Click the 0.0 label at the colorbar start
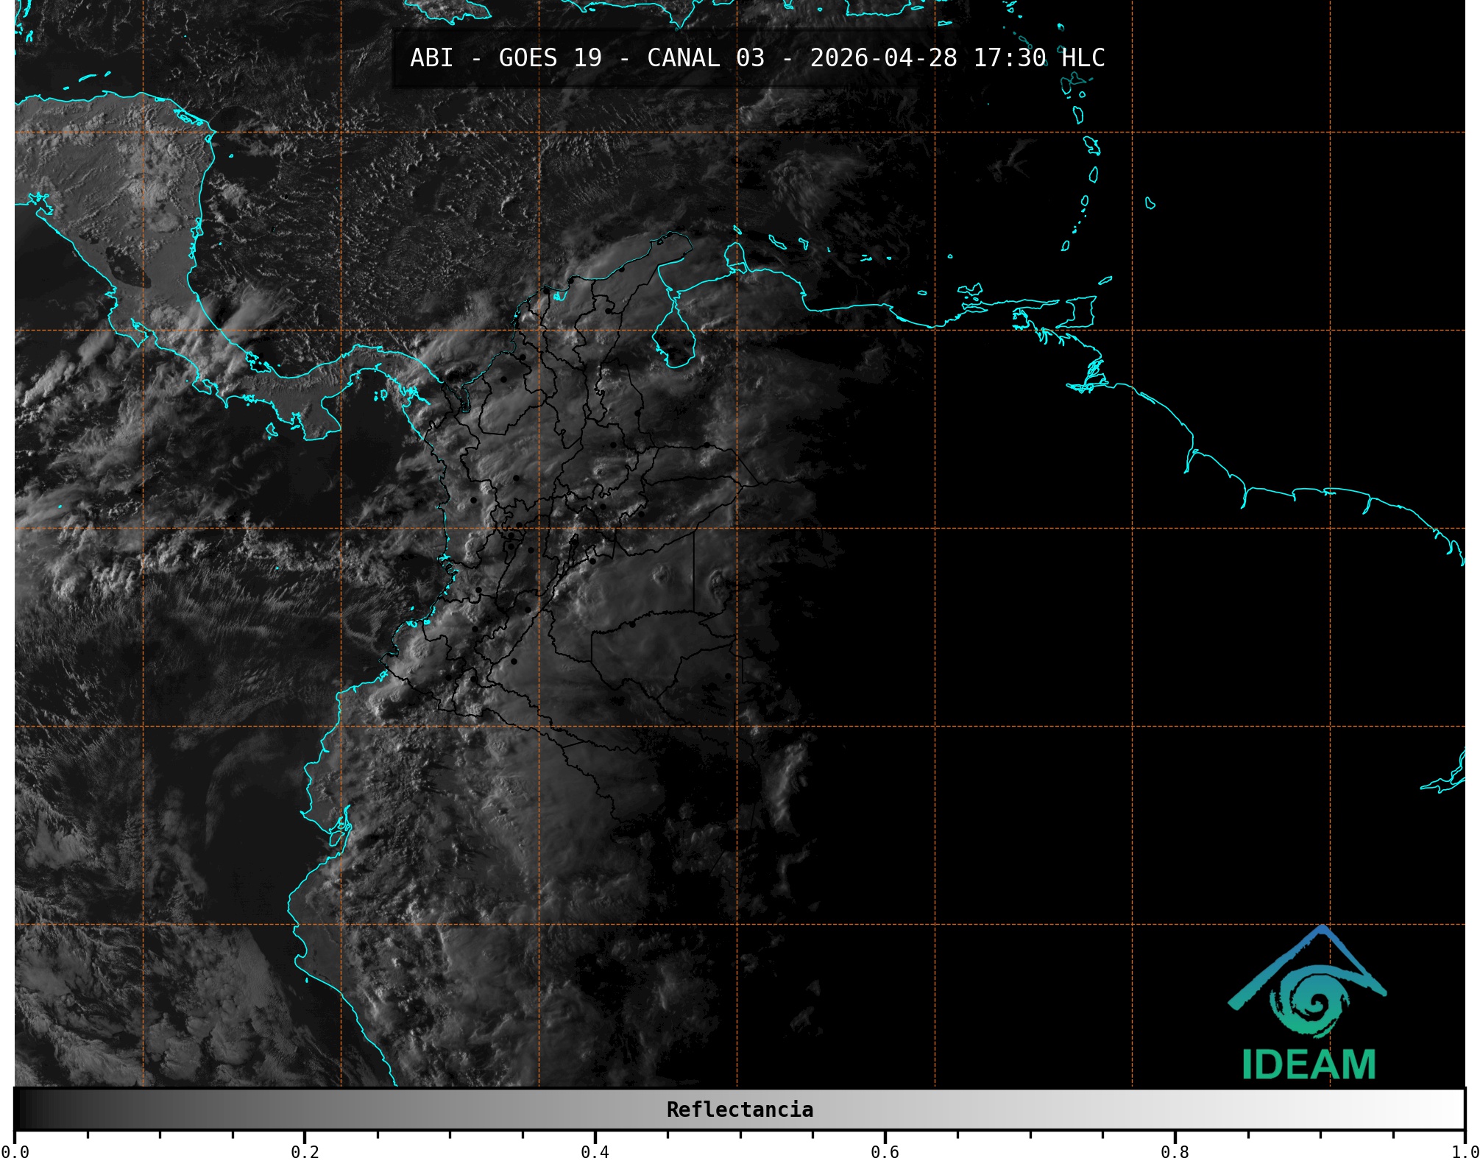This screenshot has width=1480, height=1161. (x=15, y=1151)
